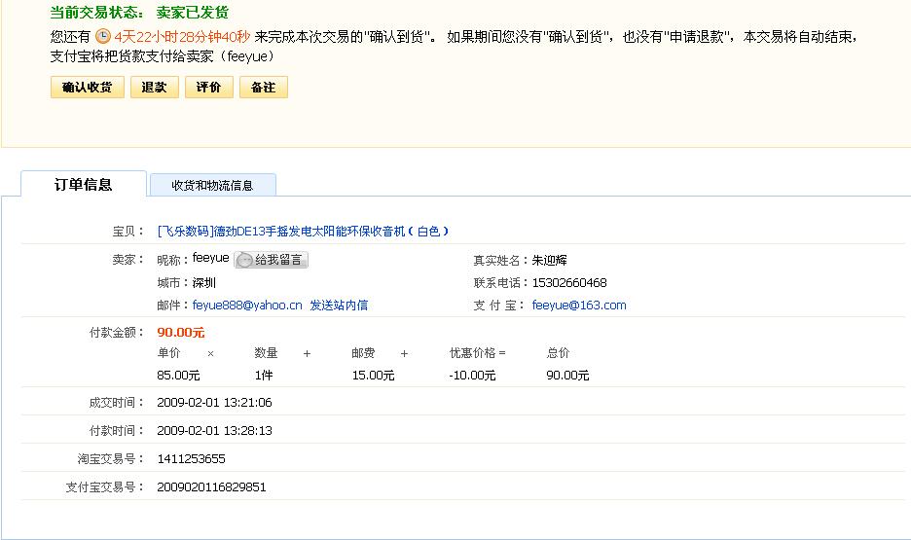Open the 德劲DE13 radio product link
Image resolution: width=911 pixels, height=540 pixels.
(x=303, y=232)
